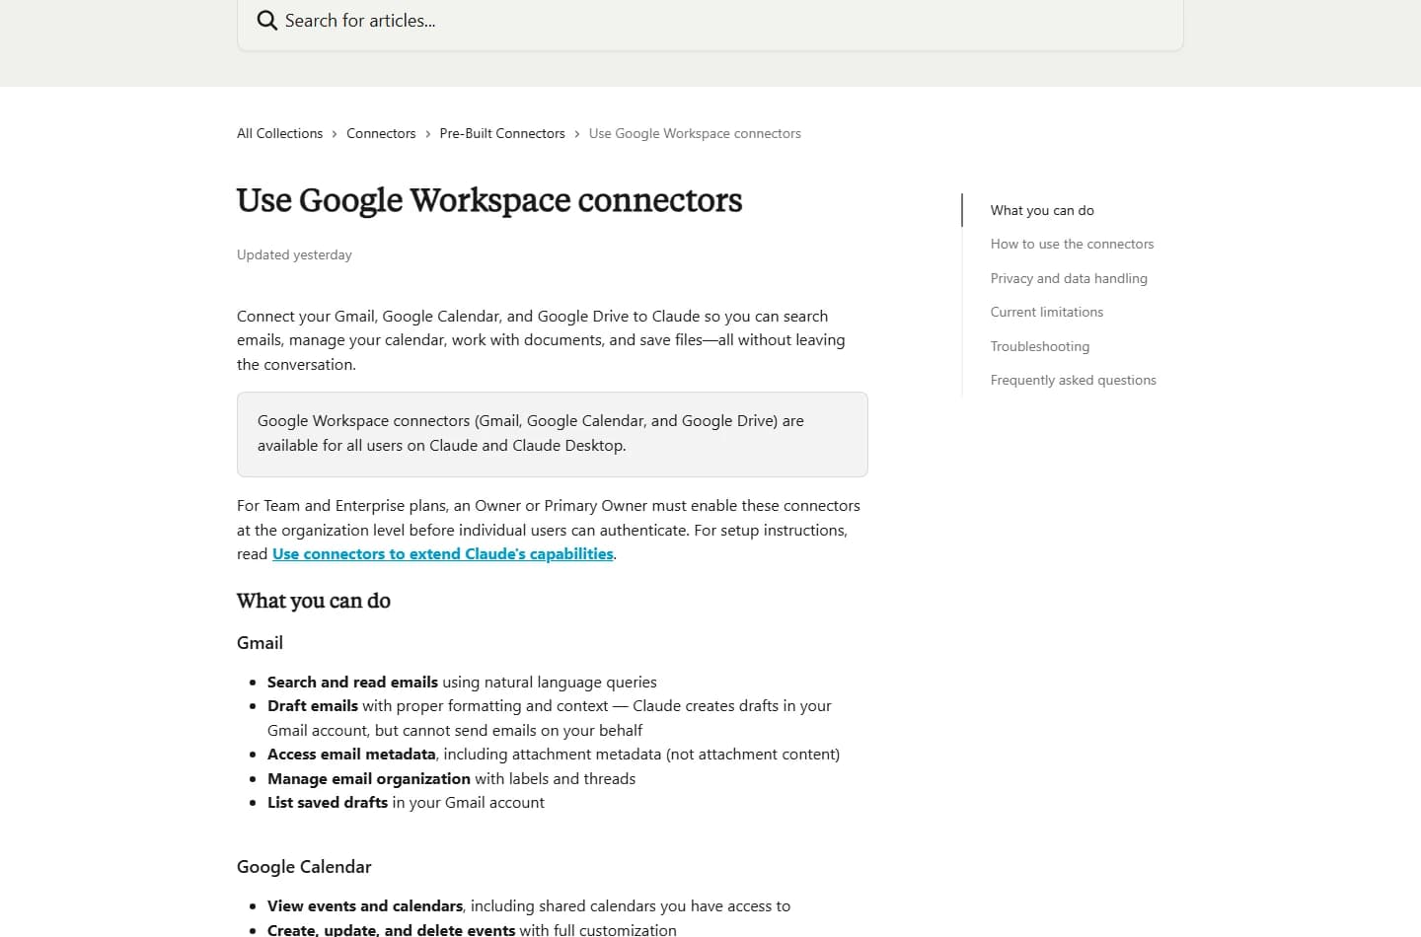Click the Create, update, and delete events bullet

pos(472,929)
